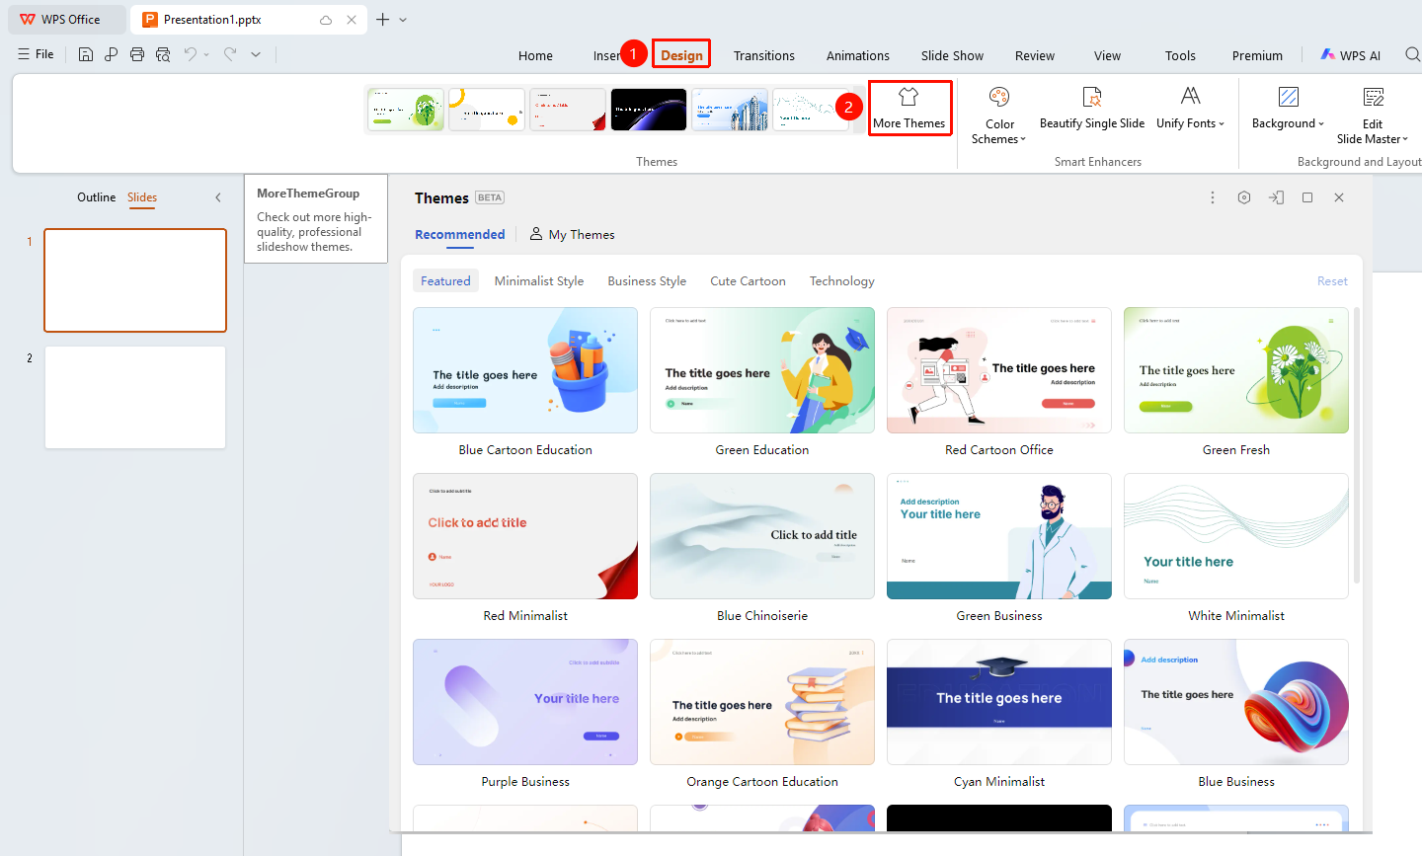Expand the new tab dropdown arrow
This screenshot has height=856, width=1422.
click(403, 20)
